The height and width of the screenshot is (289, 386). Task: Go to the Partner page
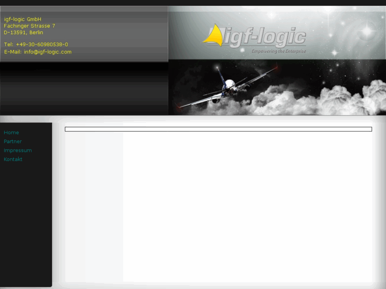[13, 142]
